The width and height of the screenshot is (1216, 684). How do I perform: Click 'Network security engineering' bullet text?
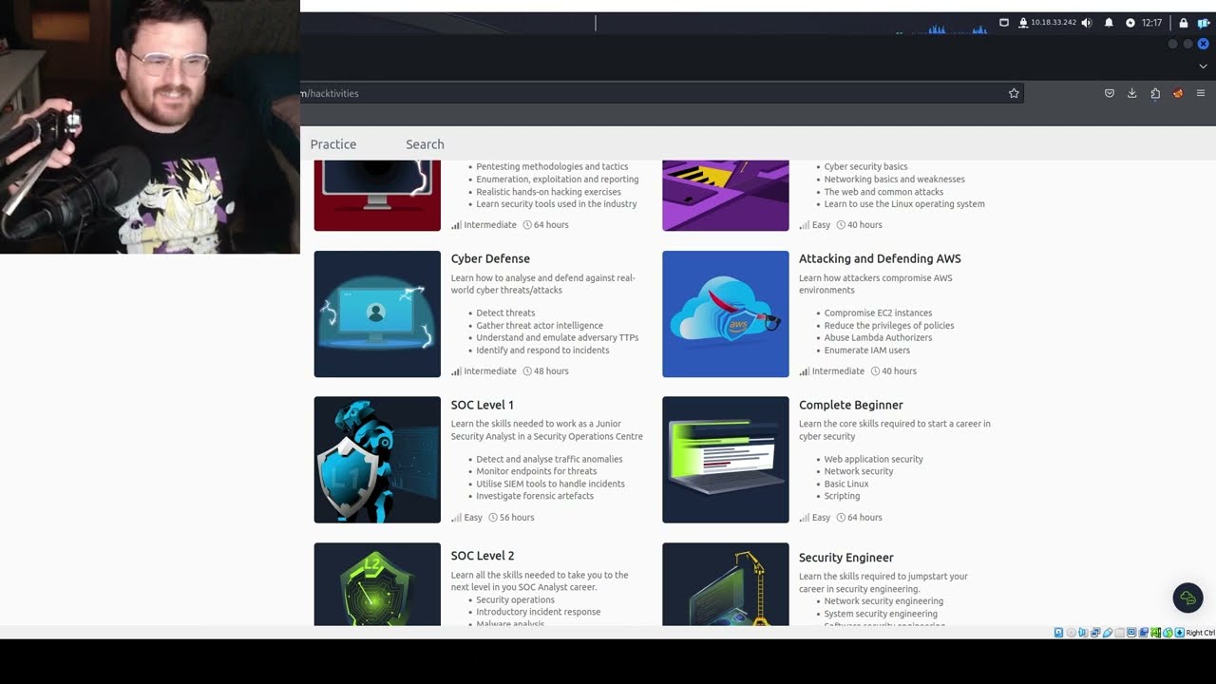883,601
